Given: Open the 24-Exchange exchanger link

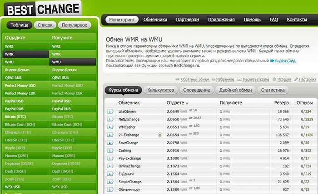Looking at the screenshot, I should coord(129,135).
